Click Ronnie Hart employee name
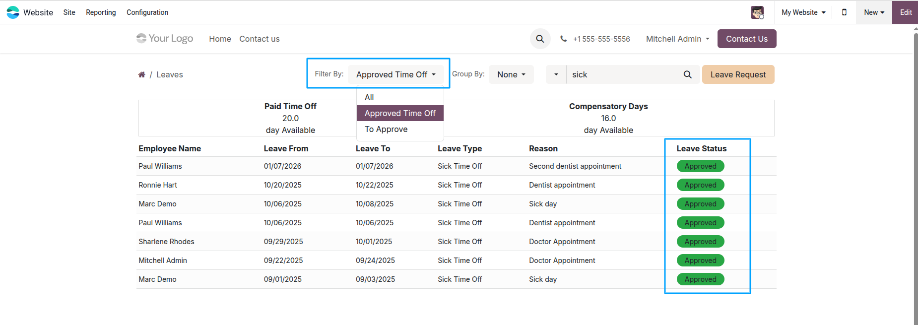 158,185
